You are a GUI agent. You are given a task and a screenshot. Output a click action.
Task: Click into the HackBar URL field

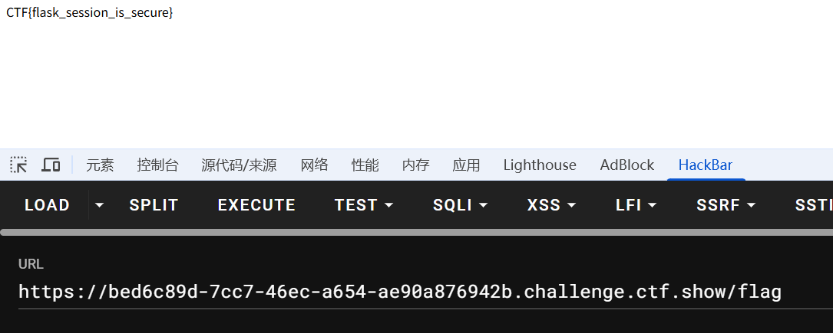tap(399, 292)
